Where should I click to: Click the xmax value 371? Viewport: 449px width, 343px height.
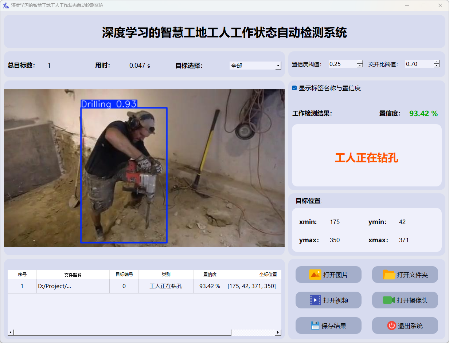point(404,240)
